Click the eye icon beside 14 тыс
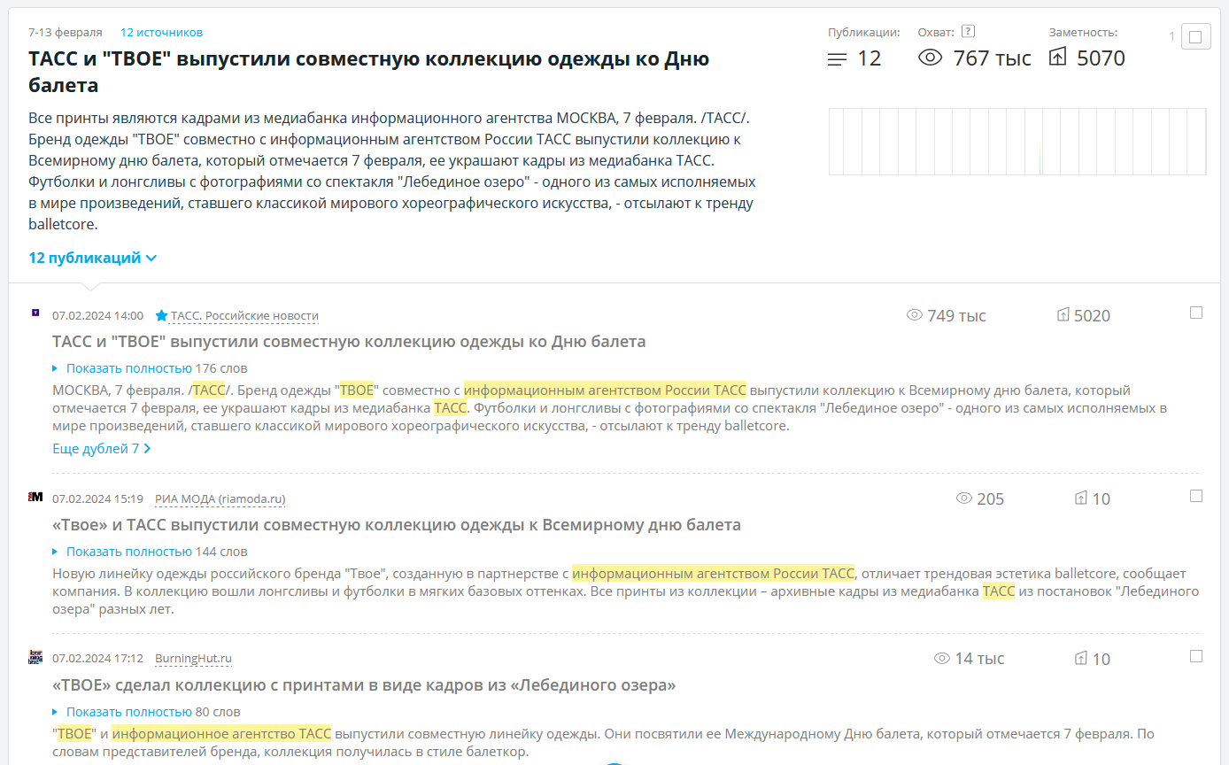Screen dimensions: 1229x765 point(942,659)
